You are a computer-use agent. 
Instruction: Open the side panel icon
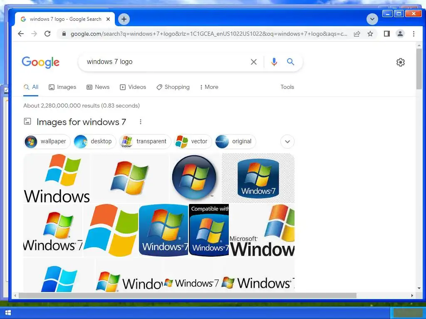(387, 34)
